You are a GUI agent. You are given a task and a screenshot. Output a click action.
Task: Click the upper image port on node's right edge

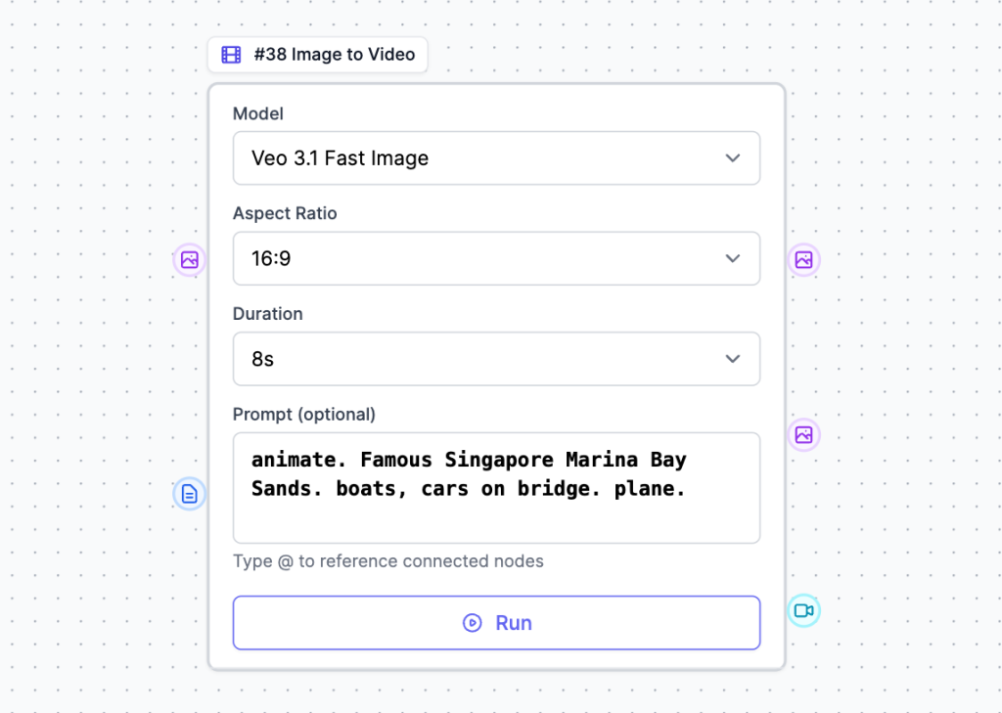tap(803, 260)
